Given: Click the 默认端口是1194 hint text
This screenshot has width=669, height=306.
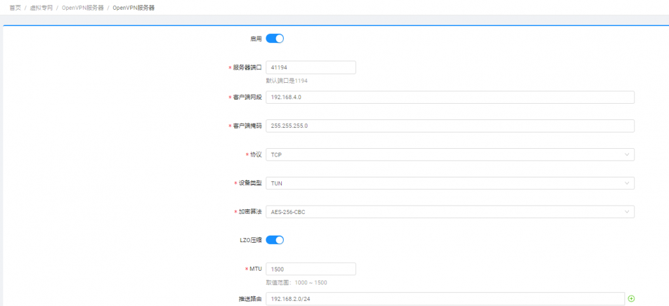Looking at the screenshot, I should pyautogui.click(x=286, y=81).
